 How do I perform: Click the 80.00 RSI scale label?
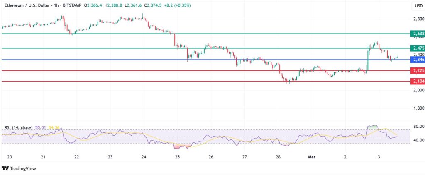click(418, 127)
